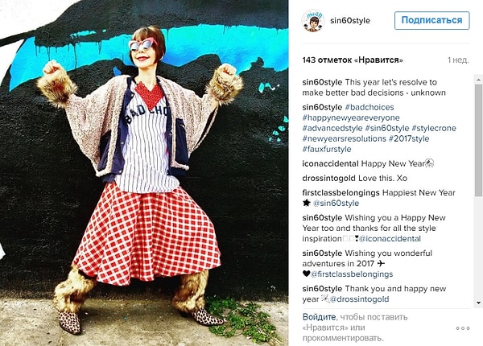This screenshot has width=483, height=346.
Task: View the 143 likes count
Action: coord(353,60)
